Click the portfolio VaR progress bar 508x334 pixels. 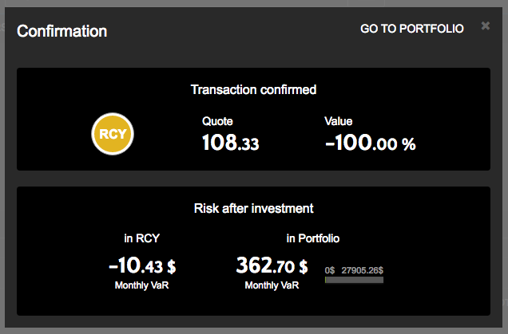[x=354, y=280]
